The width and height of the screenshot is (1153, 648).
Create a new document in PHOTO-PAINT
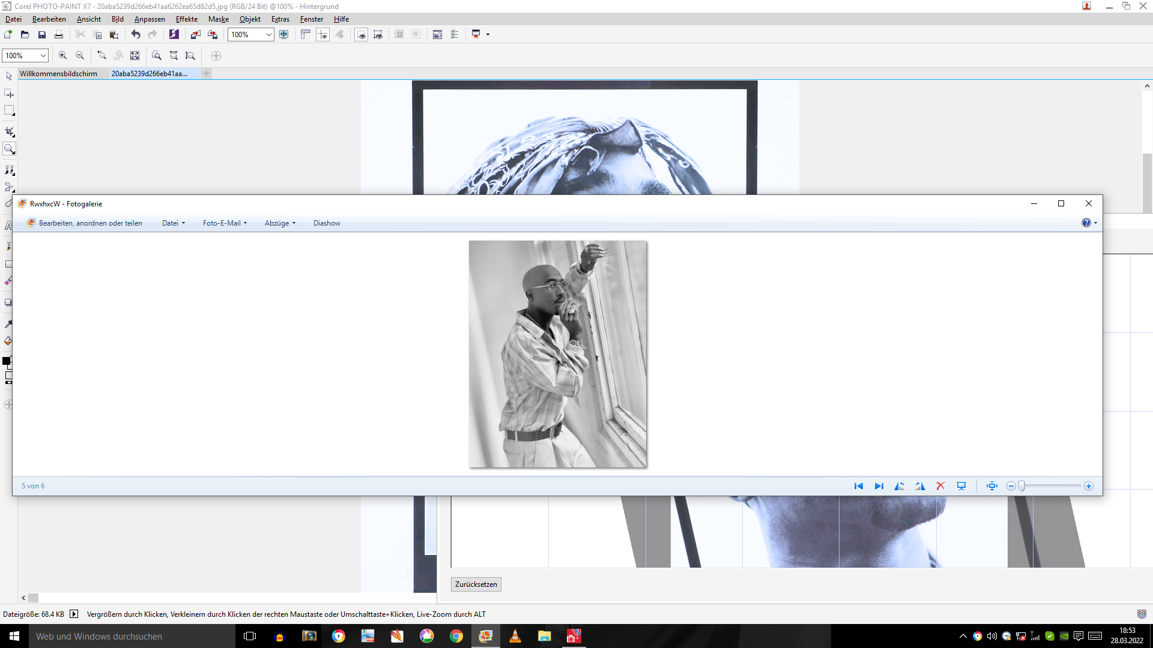click(x=8, y=35)
